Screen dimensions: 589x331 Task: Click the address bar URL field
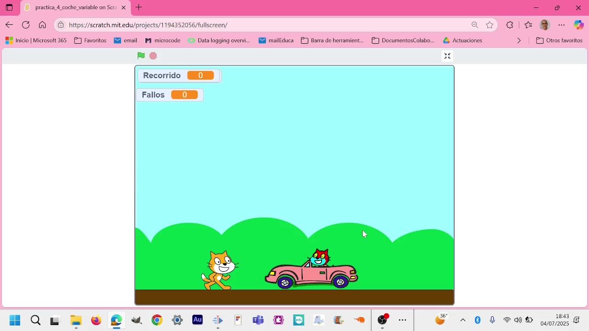click(267, 25)
